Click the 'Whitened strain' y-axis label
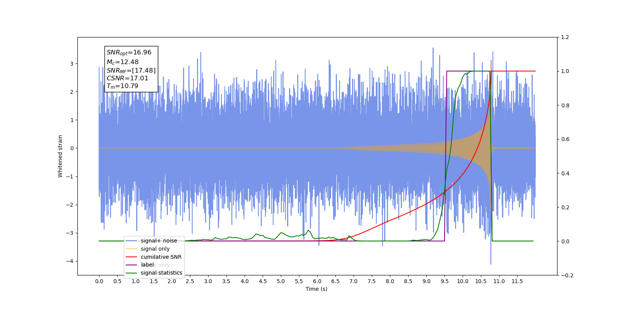 (x=60, y=156)
